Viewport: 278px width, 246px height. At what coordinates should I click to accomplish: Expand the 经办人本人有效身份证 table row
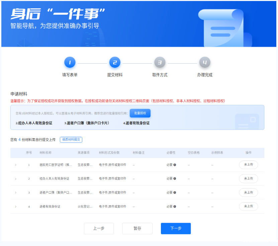[15, 179]
